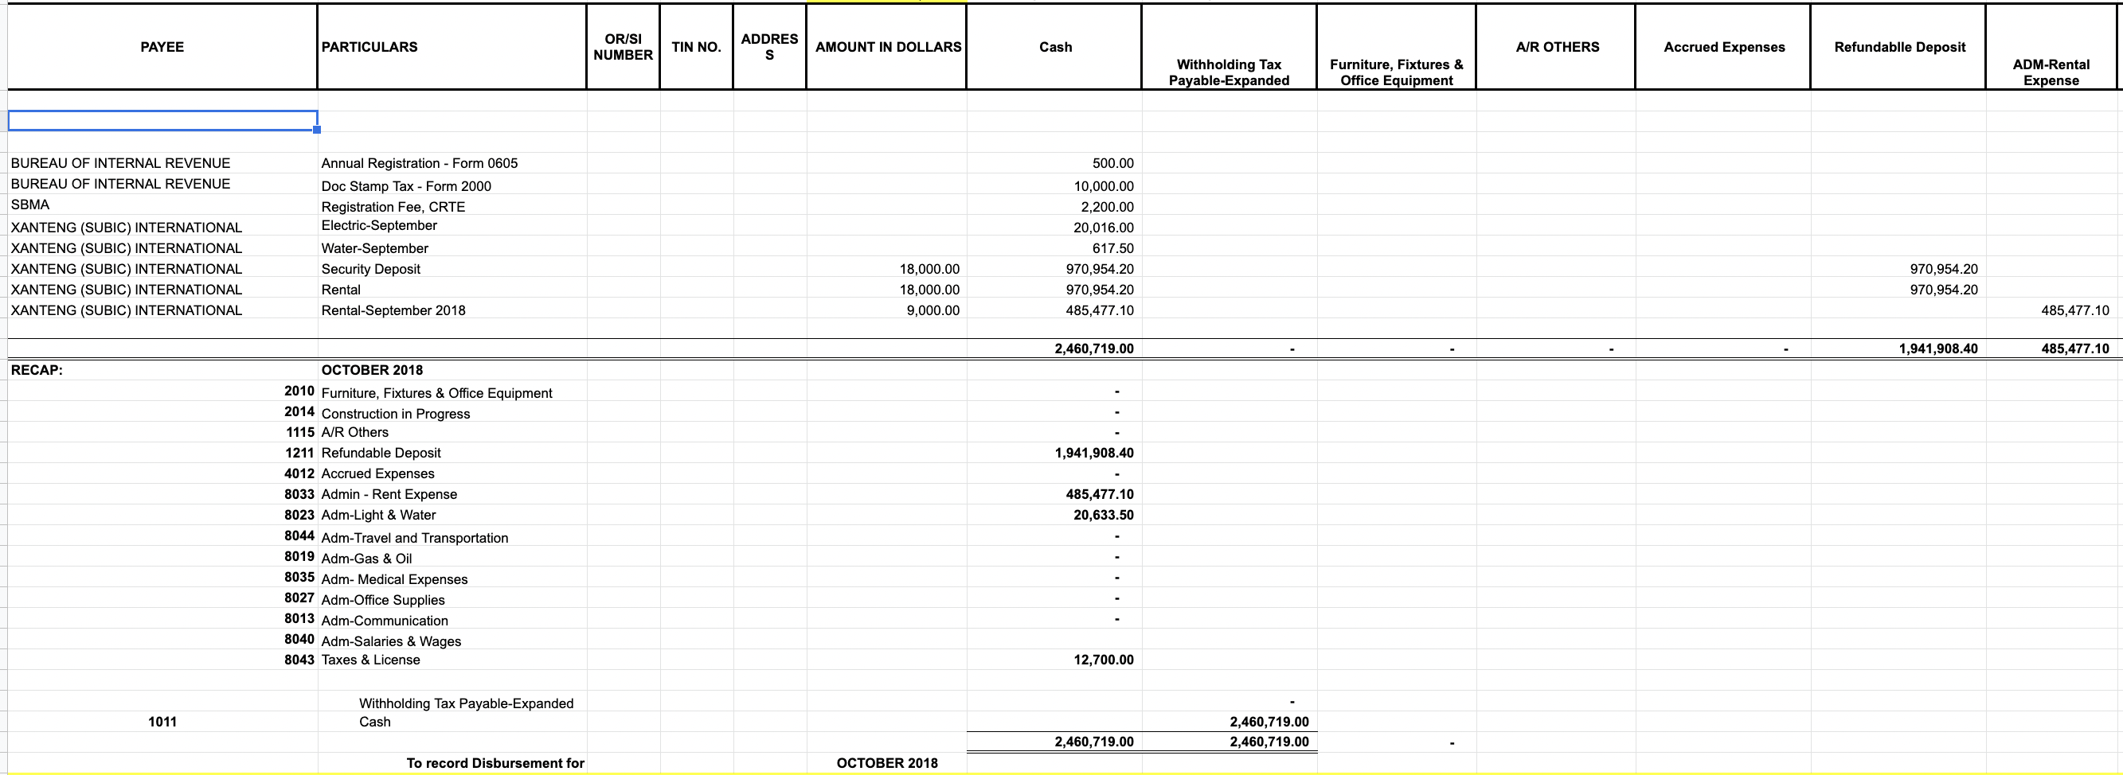
Task: Select the Cash column header
Action: pyautogui.click(x=1055, y=47)
